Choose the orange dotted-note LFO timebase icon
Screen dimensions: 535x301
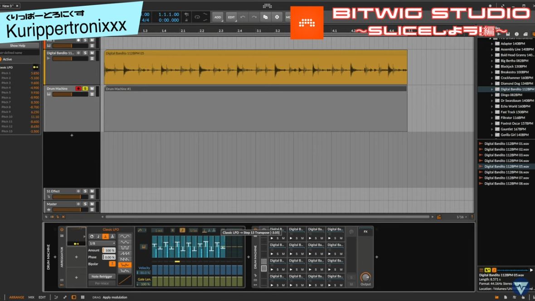pos(106,237)
